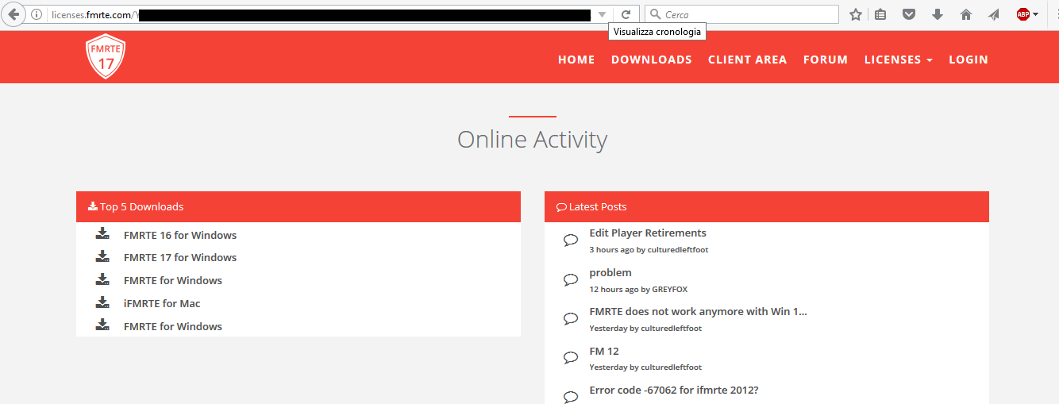Click into the Cerca search field
This screenshot has width=1059, height=404.
point(741,14)
